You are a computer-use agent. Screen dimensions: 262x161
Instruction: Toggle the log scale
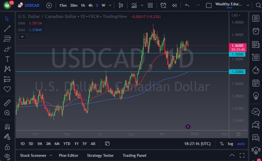tap(231, 144)
